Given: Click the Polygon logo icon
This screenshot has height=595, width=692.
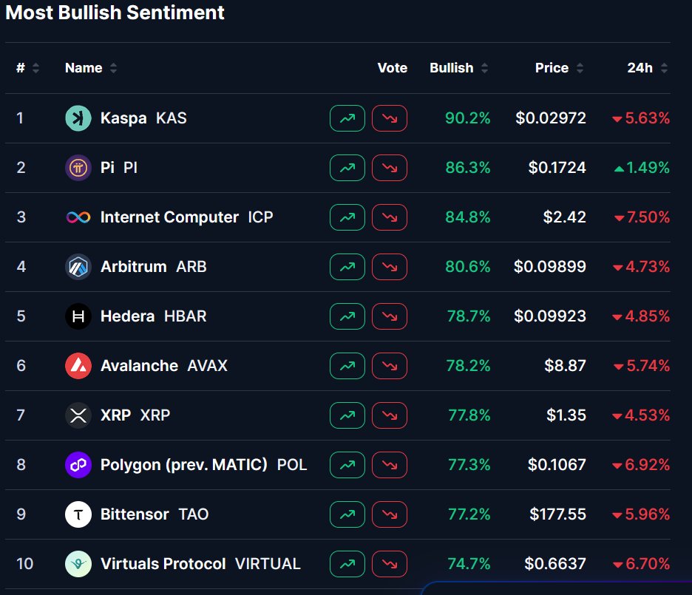Looking at the screenshot, I should click(78, 465).
